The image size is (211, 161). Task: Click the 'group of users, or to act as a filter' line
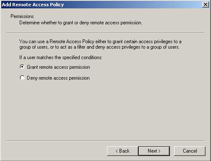pyautogui.click(x=99, y=47)
